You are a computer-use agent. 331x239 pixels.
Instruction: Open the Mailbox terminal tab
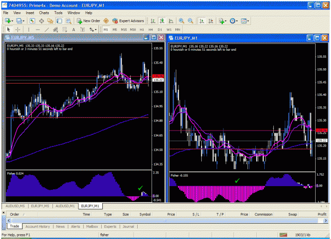[92, 226]
